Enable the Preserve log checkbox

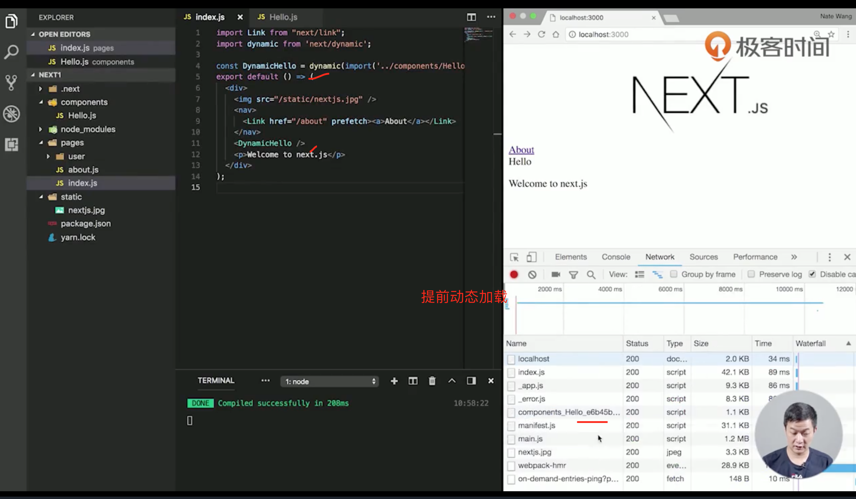[751, 274]
